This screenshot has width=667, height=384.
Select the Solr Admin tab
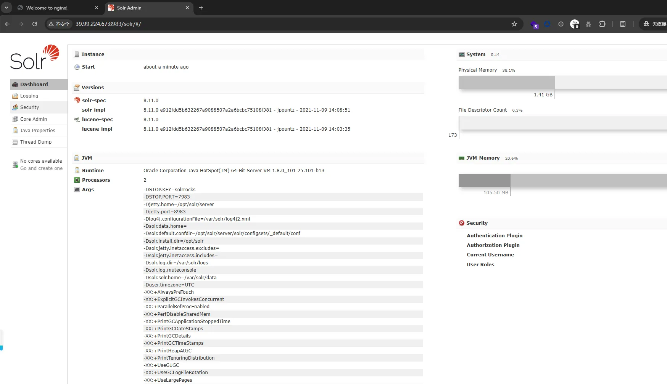tap(149, 8)
